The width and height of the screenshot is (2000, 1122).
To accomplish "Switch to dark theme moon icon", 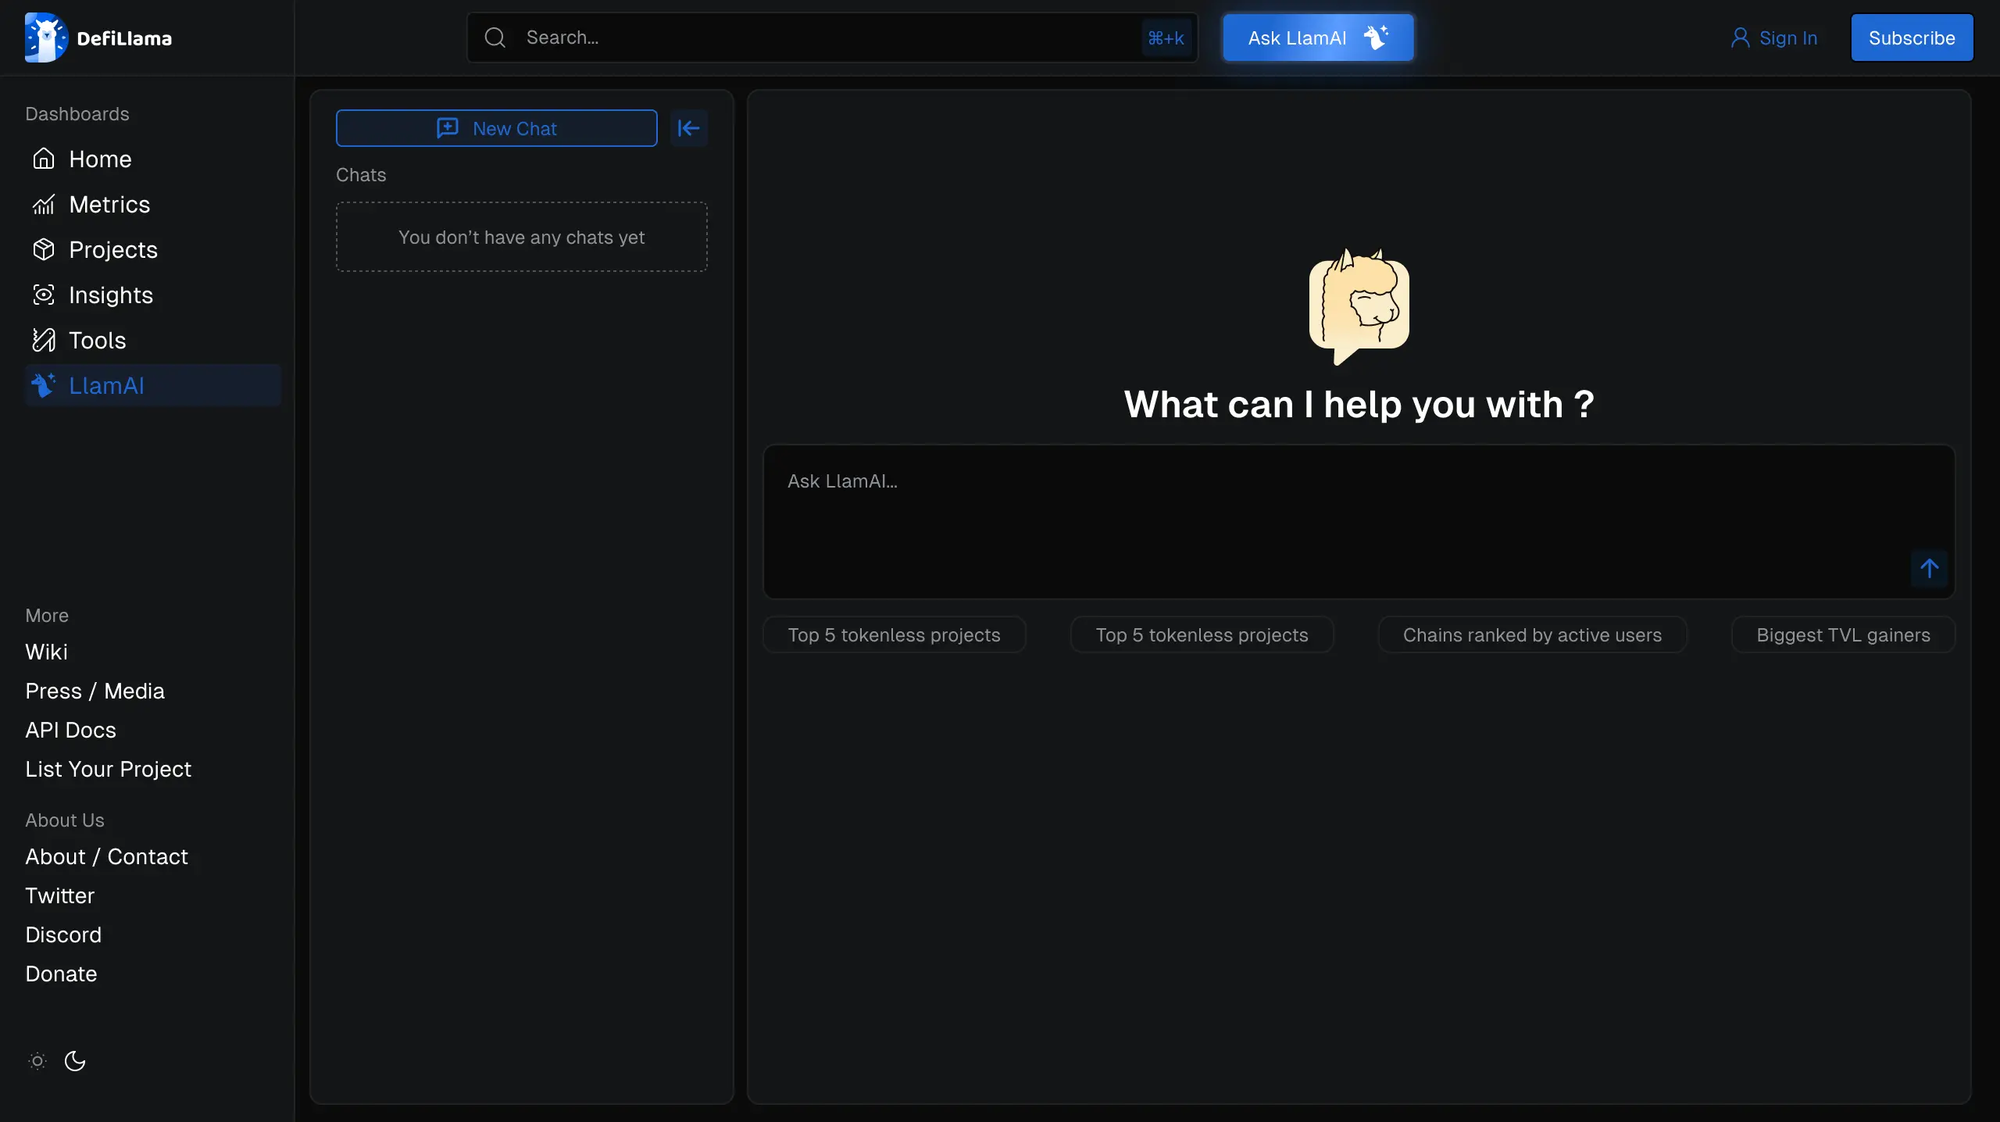I will [75, 1061].
